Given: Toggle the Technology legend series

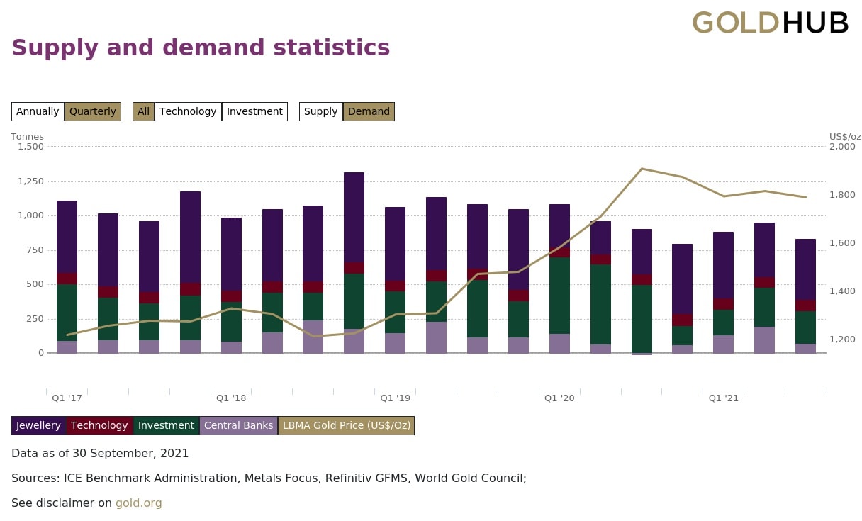Looking at the screenshot, I should (x=99, y=426).
